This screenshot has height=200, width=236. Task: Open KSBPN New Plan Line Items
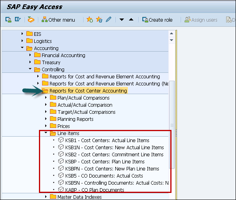tap(112, 169)
